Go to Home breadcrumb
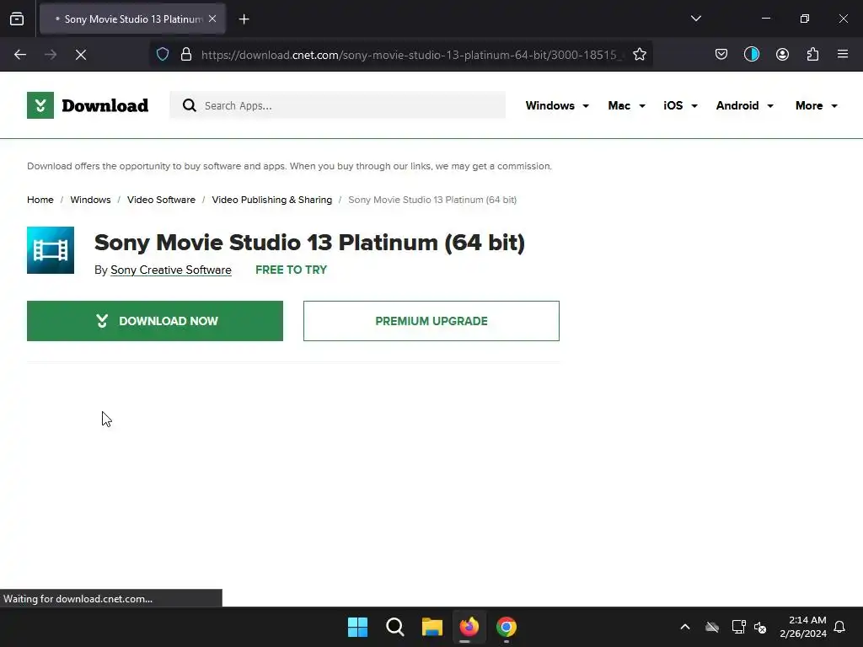The height and width of the screenshot is (647, 863). 40,200
